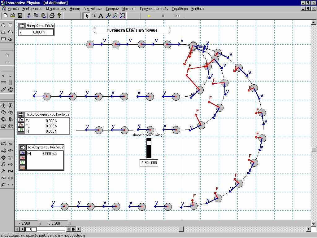The height and width of the screenshot is (238, 317).
Task: Select the Actuator tool
Action: tap(10, 171)
